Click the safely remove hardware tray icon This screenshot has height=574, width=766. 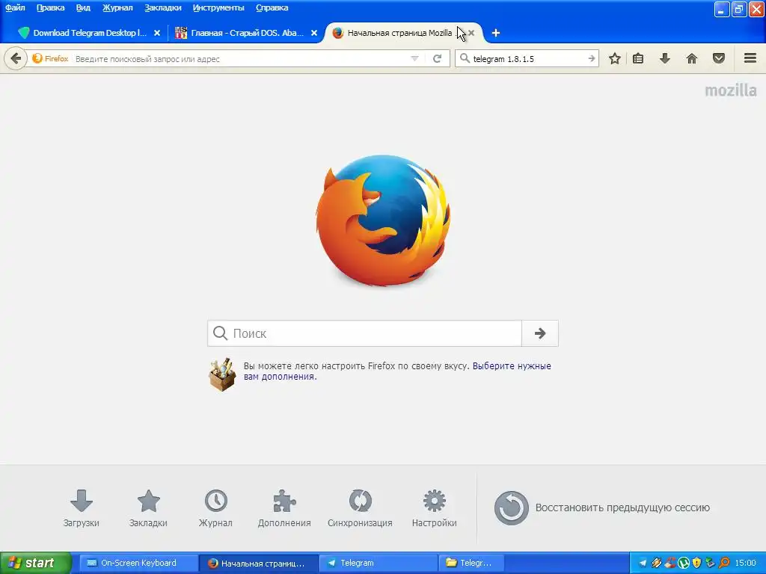pos(711,563)
